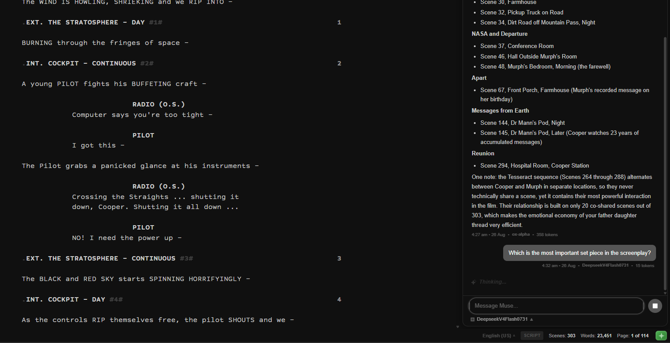Click the '358 tokens' count

tap(547, 235)
